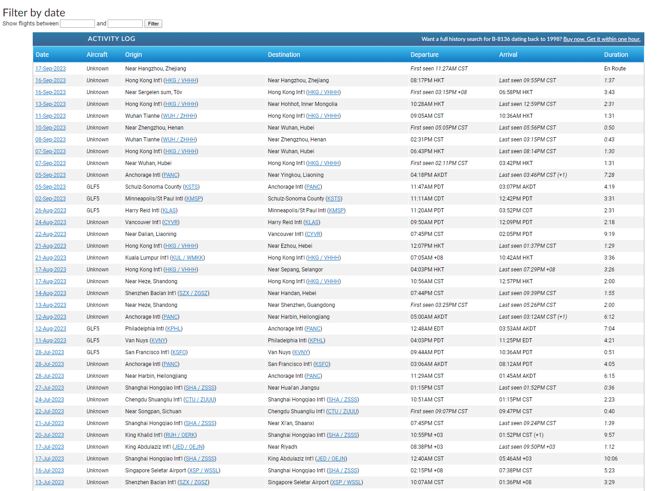Select "First seen 11:27AM CST" departure cell
This screenshot has height=491, width=668.
point(439,69)
